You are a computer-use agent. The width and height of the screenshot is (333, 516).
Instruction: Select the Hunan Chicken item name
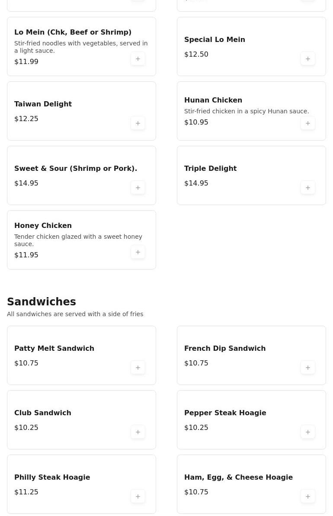pos(213,100)
